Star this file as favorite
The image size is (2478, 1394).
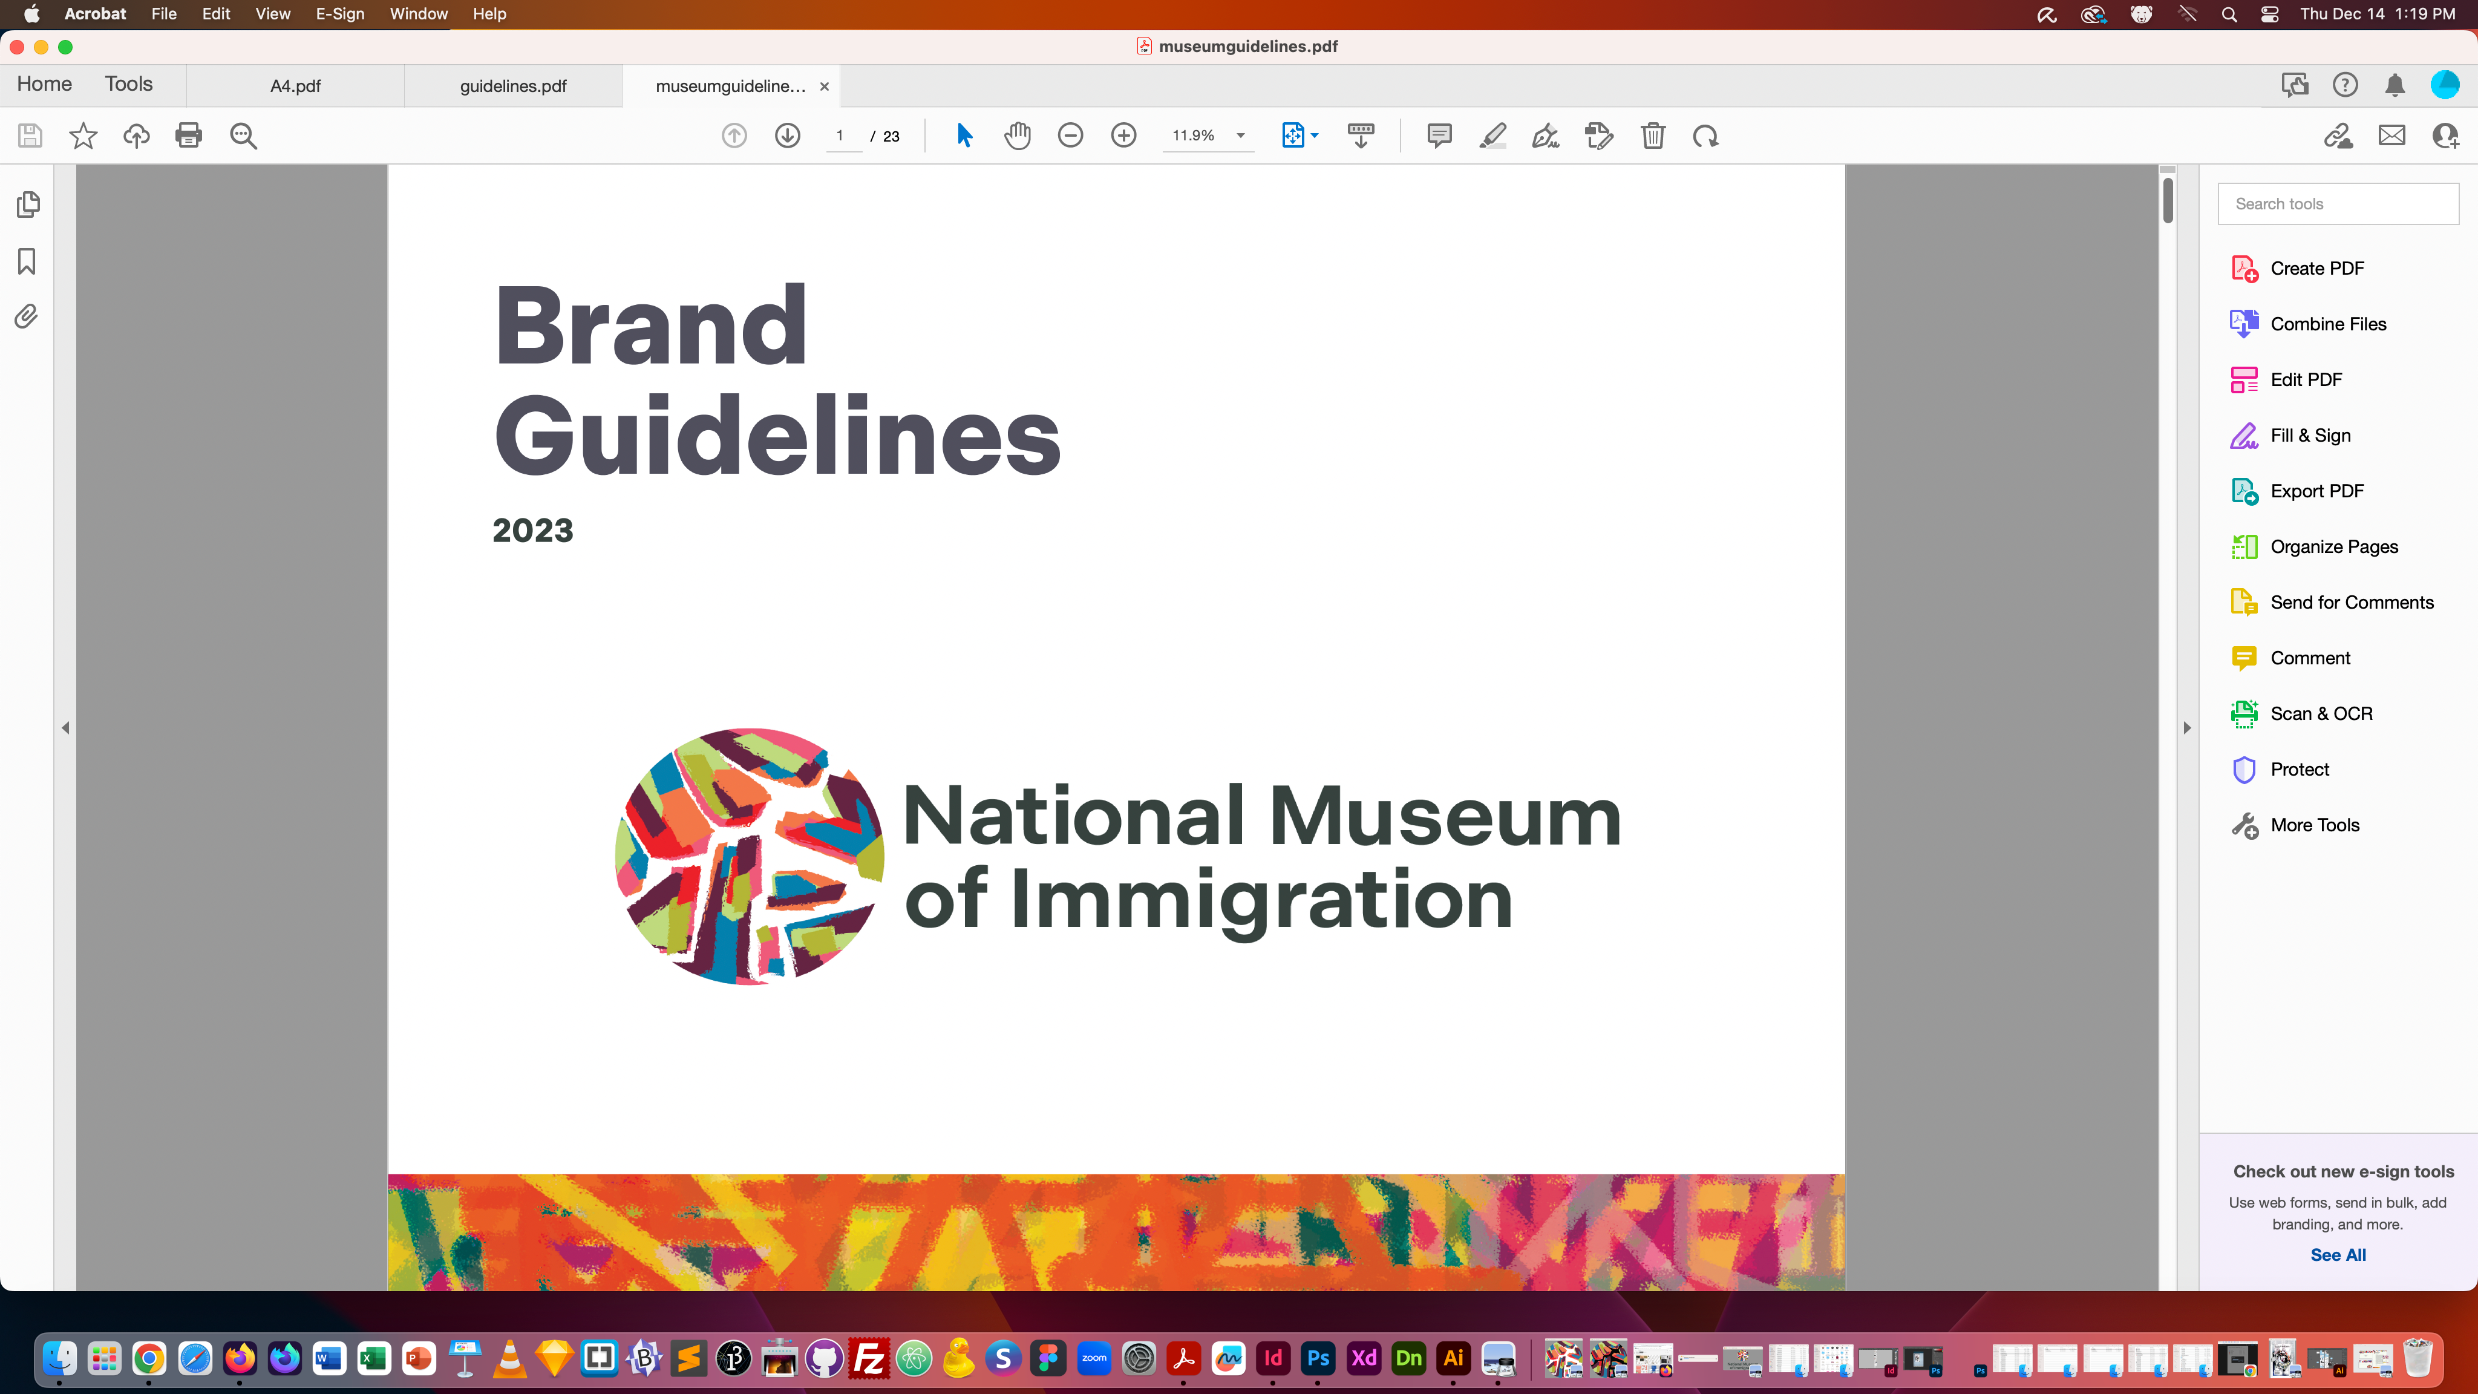tap(83, 136)
